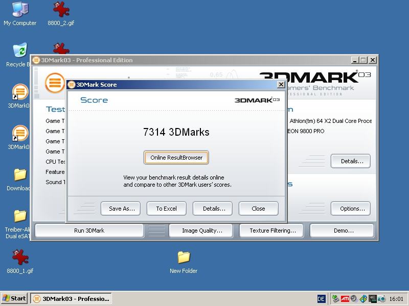Open Texture Filtering in main window
Screen dimensions: 409x306
[271, 231]
